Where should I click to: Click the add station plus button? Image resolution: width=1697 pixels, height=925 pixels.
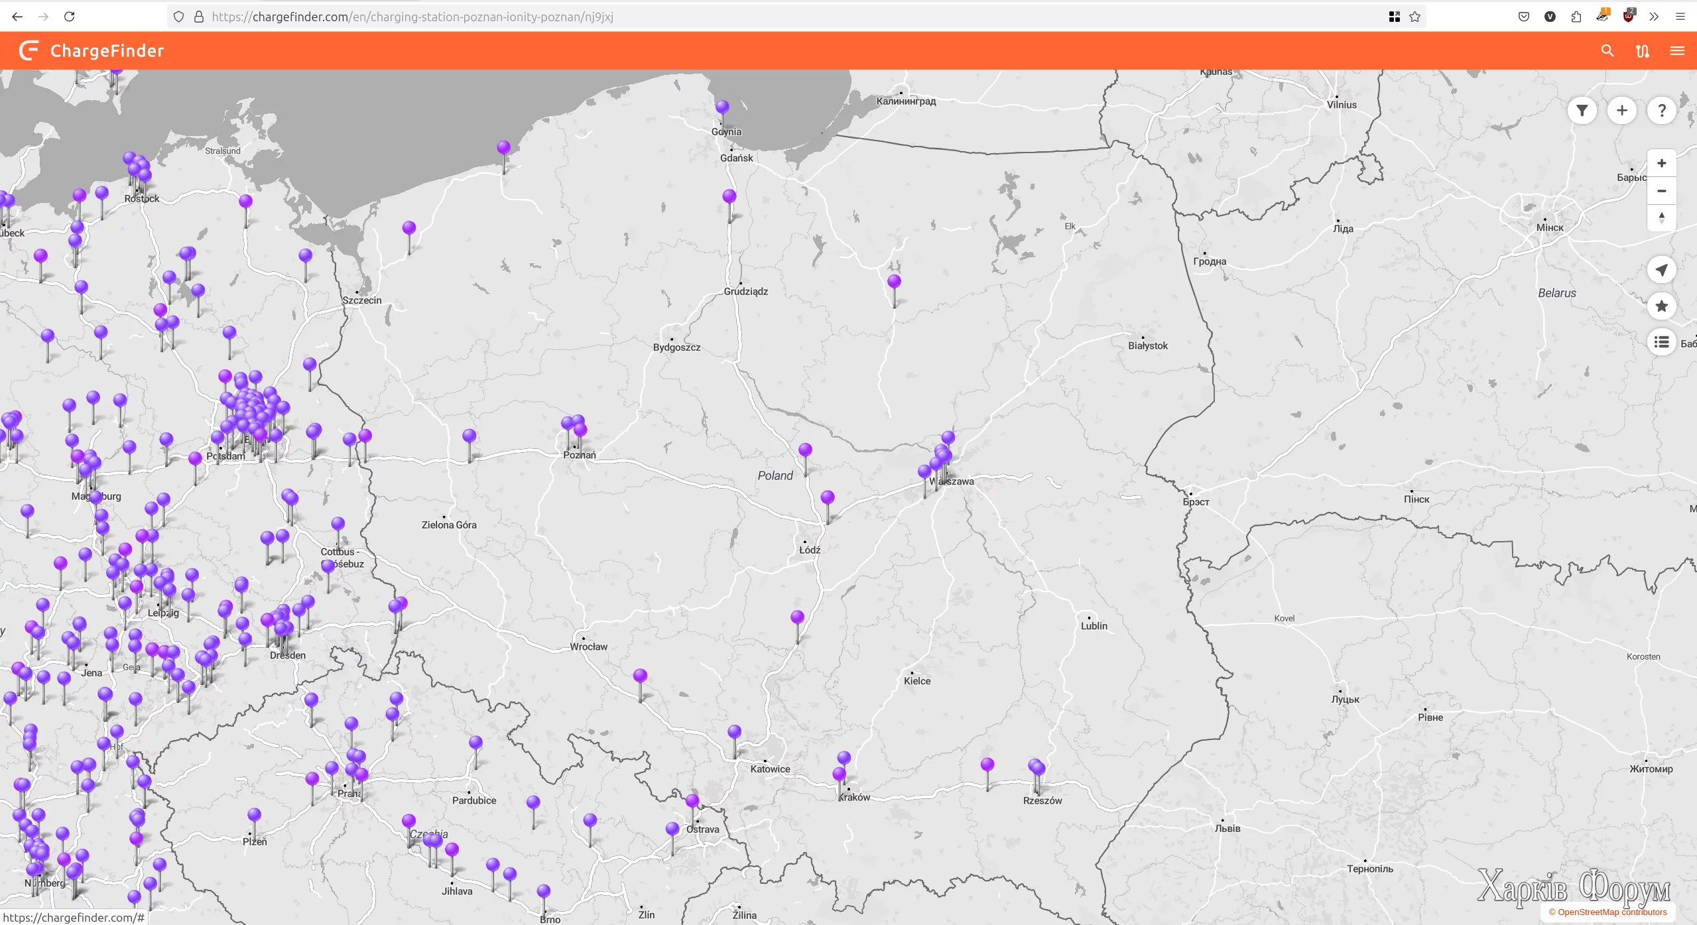(1622, 111)
